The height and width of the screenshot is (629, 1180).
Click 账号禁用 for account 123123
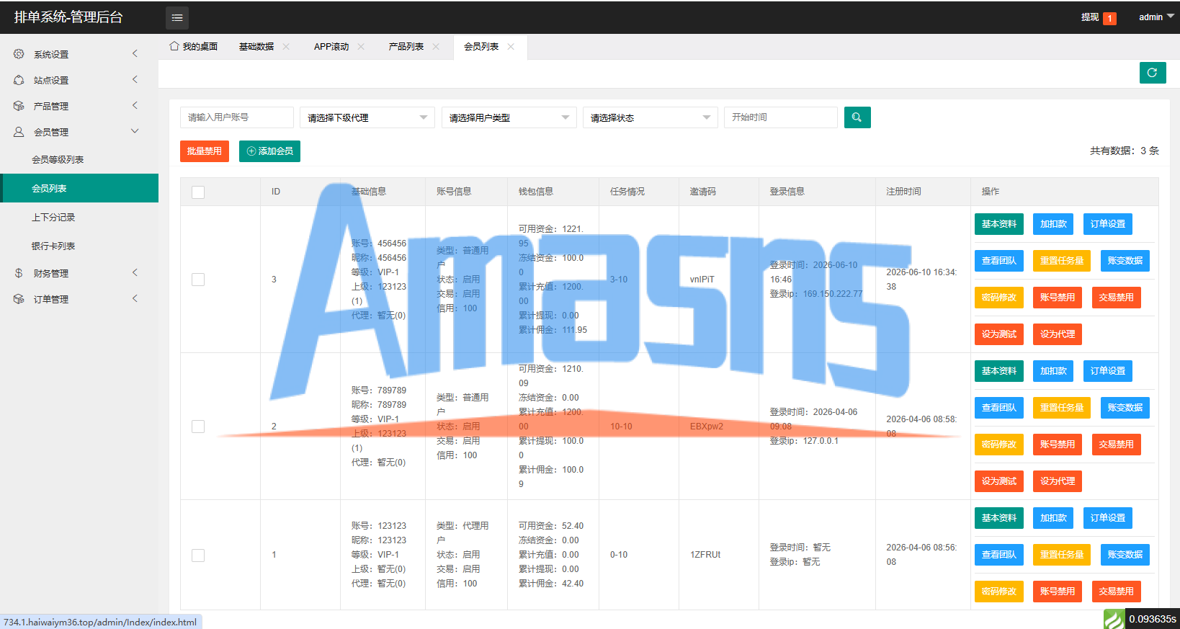click(x=1058, y=592)
